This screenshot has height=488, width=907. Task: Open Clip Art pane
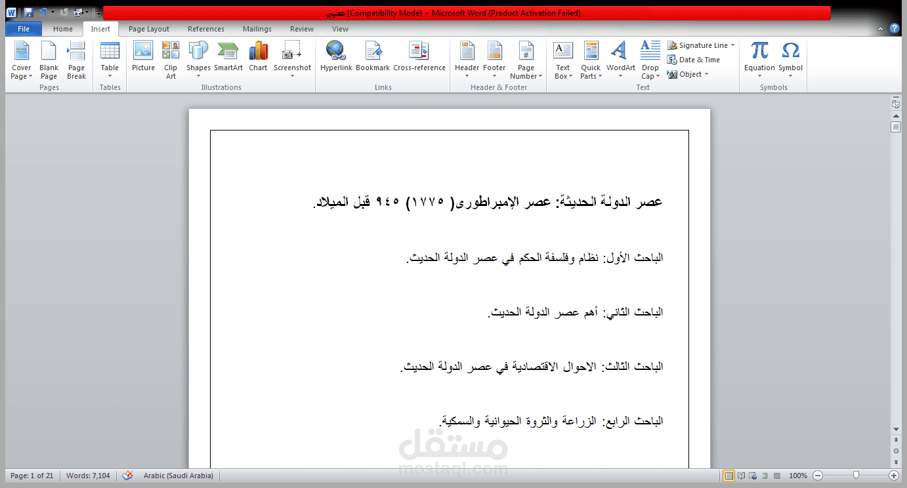coord(171,60)
